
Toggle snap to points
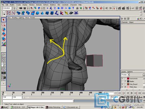coord(94,8)
